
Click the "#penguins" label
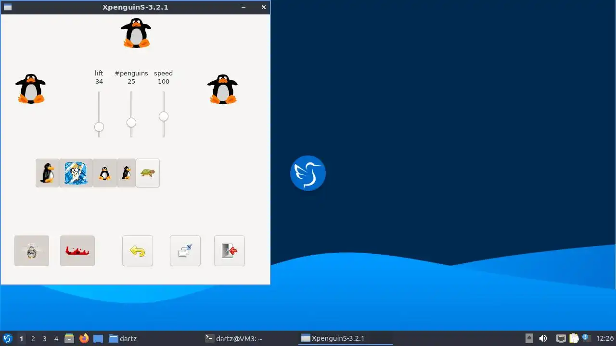tap(131, 73)
